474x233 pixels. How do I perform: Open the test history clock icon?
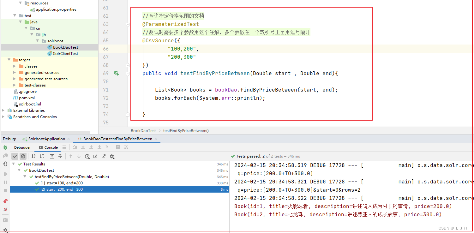point(87,156)
